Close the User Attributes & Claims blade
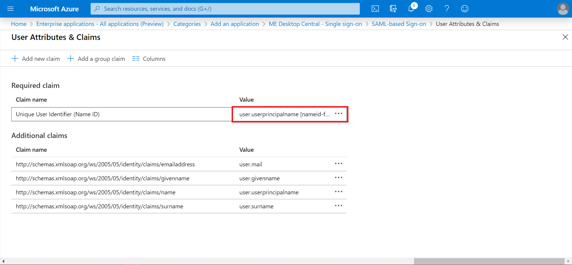This screenshot has width=572, height=265. click(565, 37)
